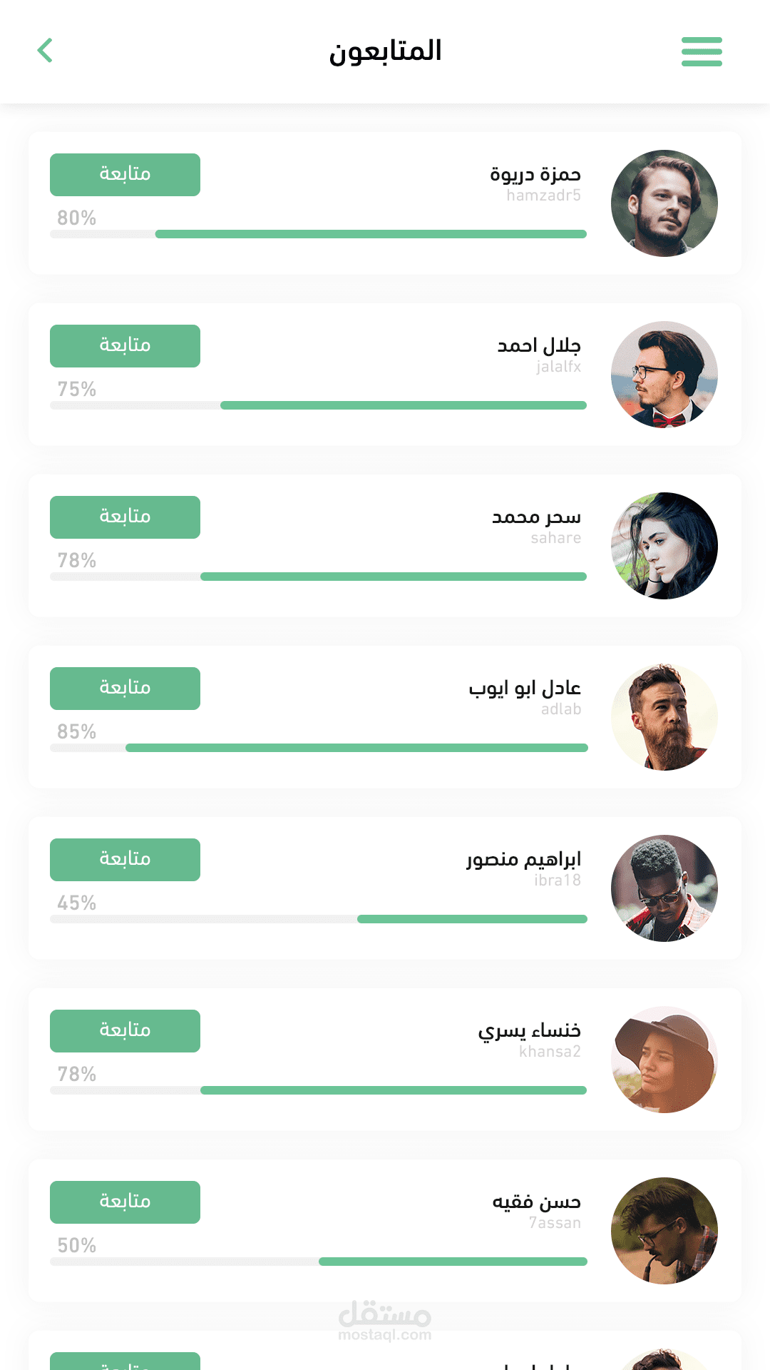Viewport: 770px width, 1370px height.
Task: Tap the follow button for hamzadr5
Action: (125, 175)
